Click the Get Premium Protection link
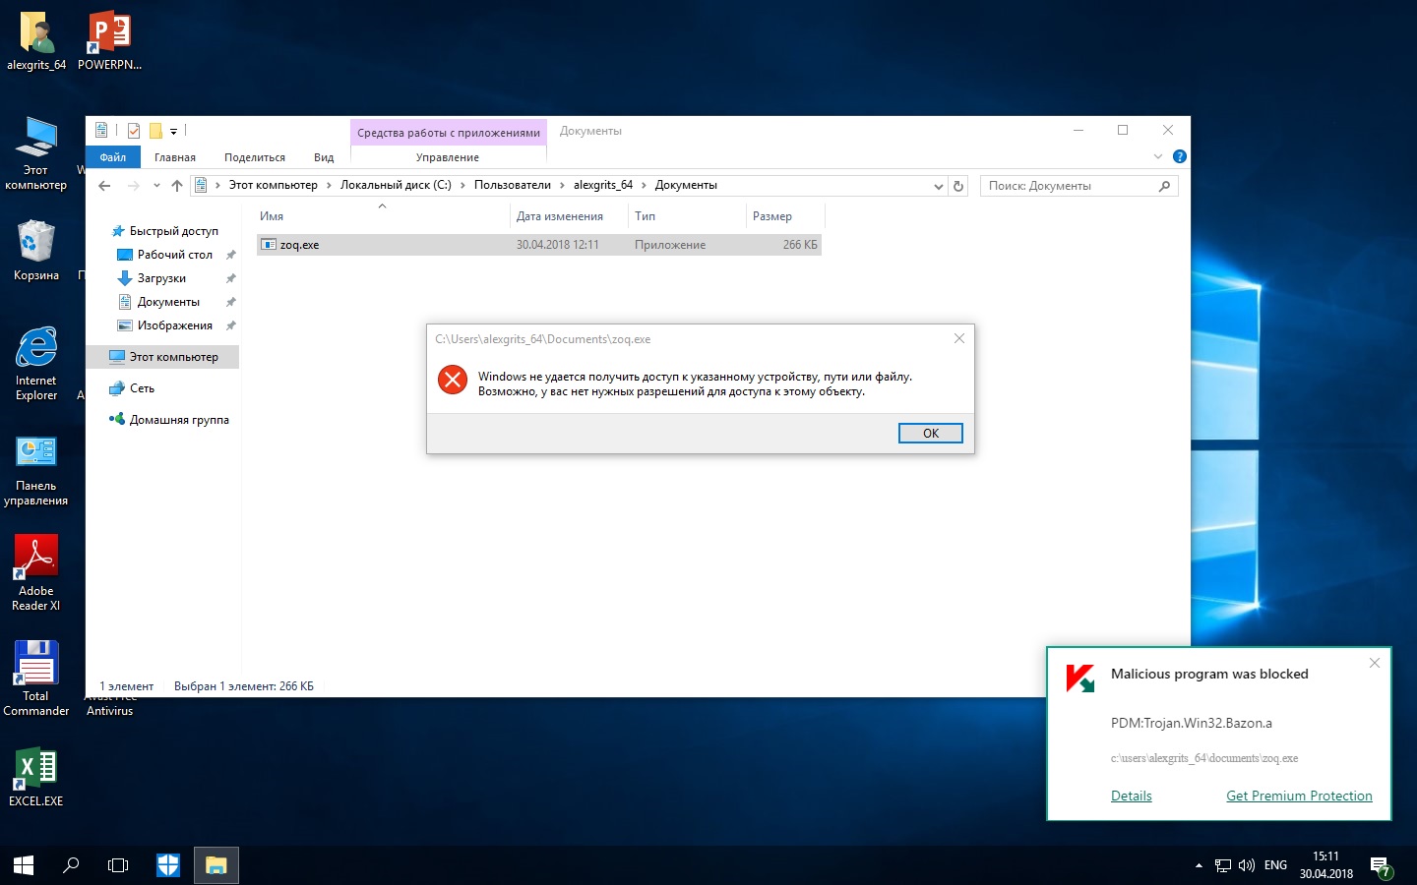Screen dimensions: 1417x885 (1299, 796)
